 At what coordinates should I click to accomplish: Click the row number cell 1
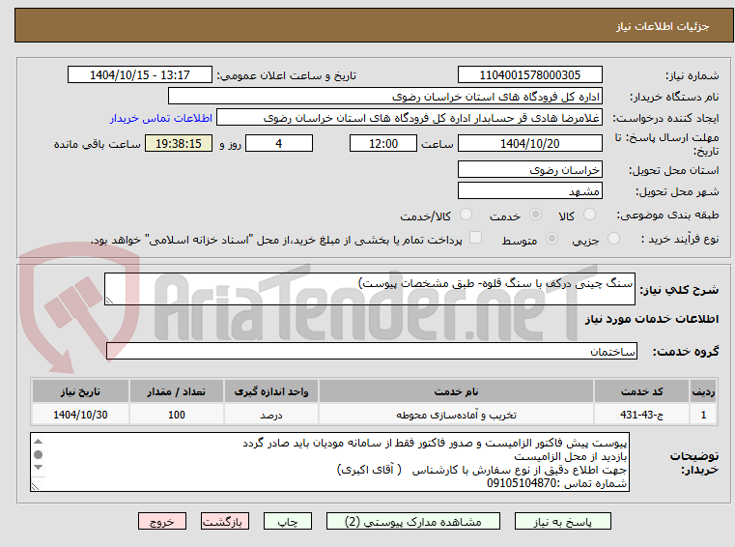(703, 415)
